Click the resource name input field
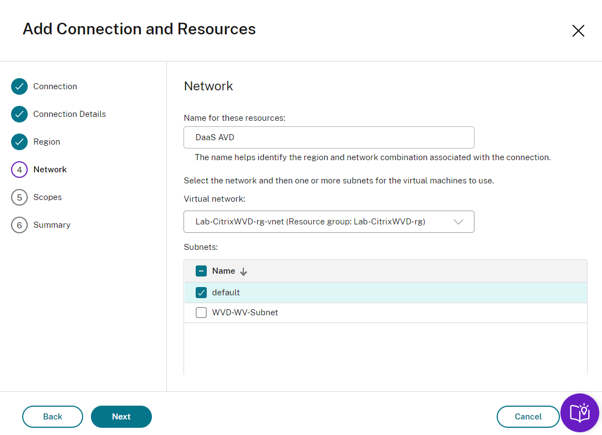The image size is (602, 435). tap(329, 137)
